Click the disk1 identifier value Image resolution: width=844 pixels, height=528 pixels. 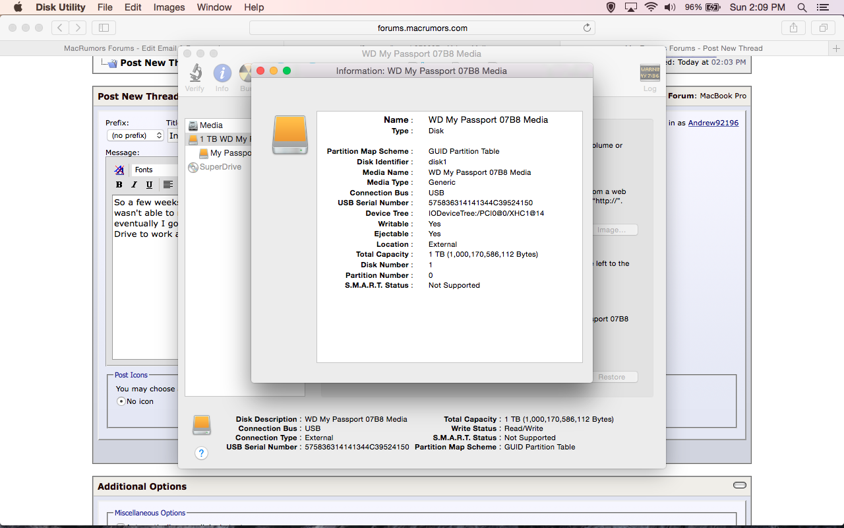(x=438, y=162)
